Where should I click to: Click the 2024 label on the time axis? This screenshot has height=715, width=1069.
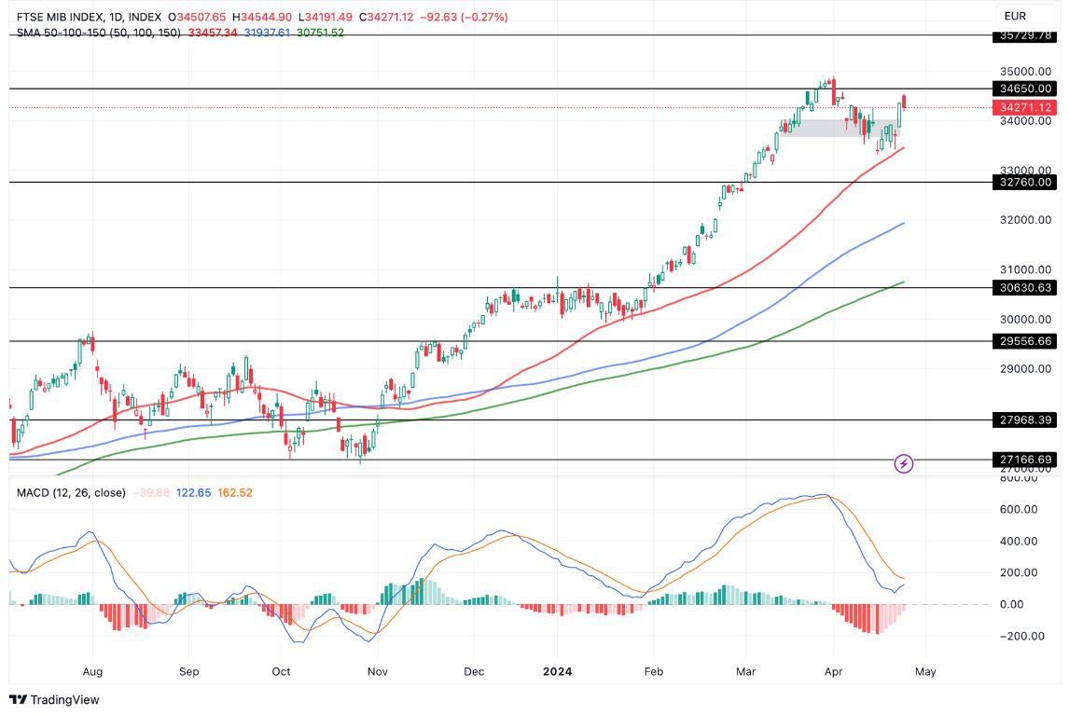[557, 671]
